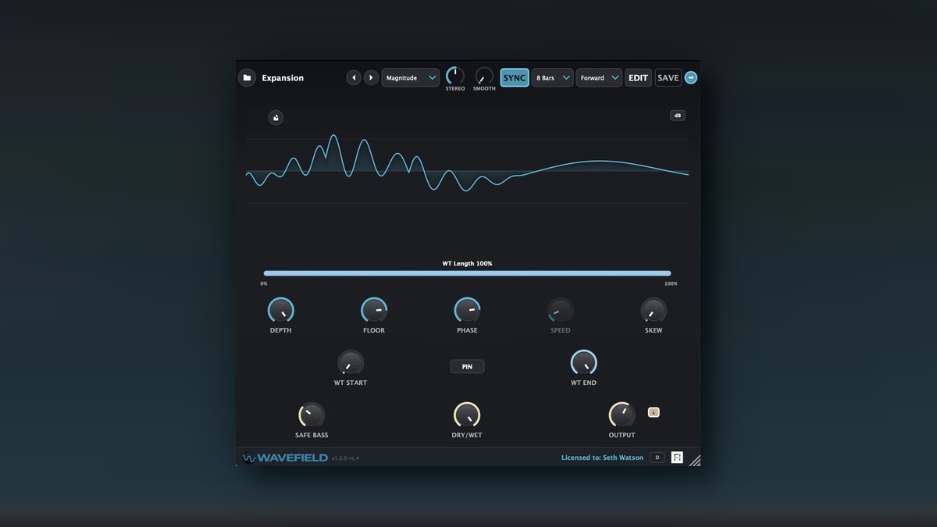Open the Forward direction dropdown

point(599,78)
